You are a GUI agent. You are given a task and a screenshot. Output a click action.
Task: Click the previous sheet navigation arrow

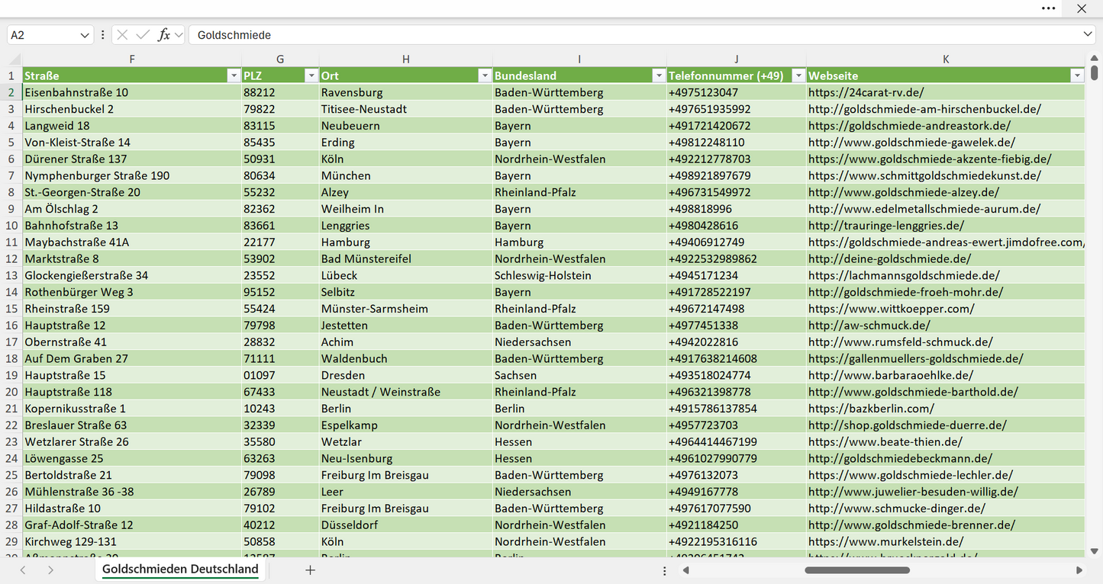[x=23, y=570]
